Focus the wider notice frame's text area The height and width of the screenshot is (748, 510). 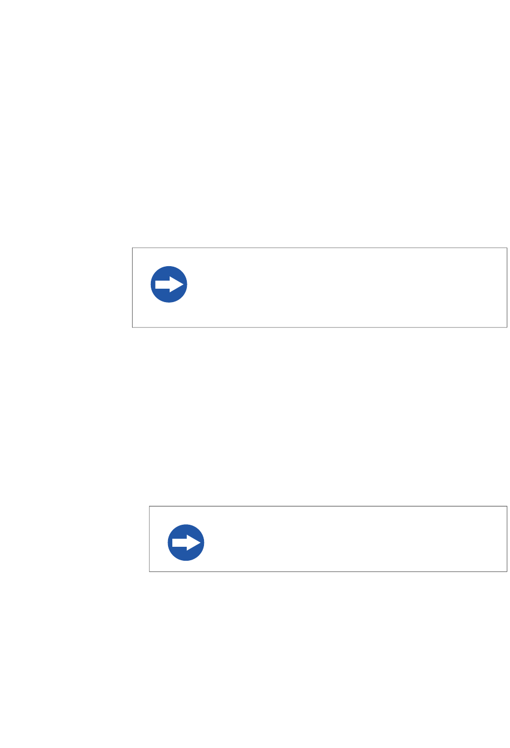coord(349,288)
